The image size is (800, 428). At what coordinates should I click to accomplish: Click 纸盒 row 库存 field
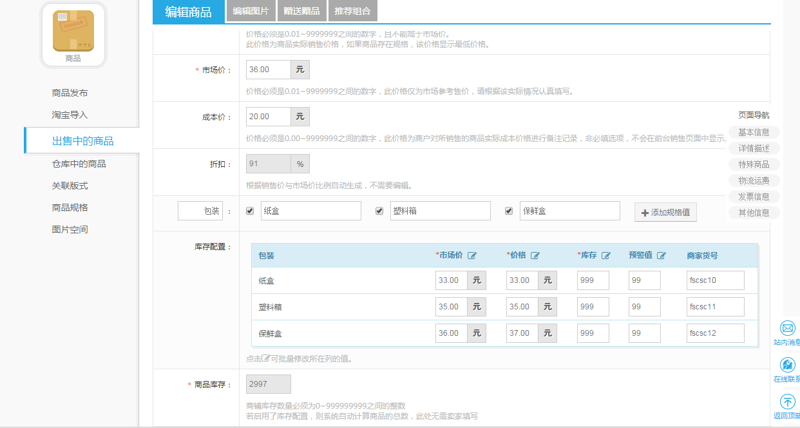593,280
